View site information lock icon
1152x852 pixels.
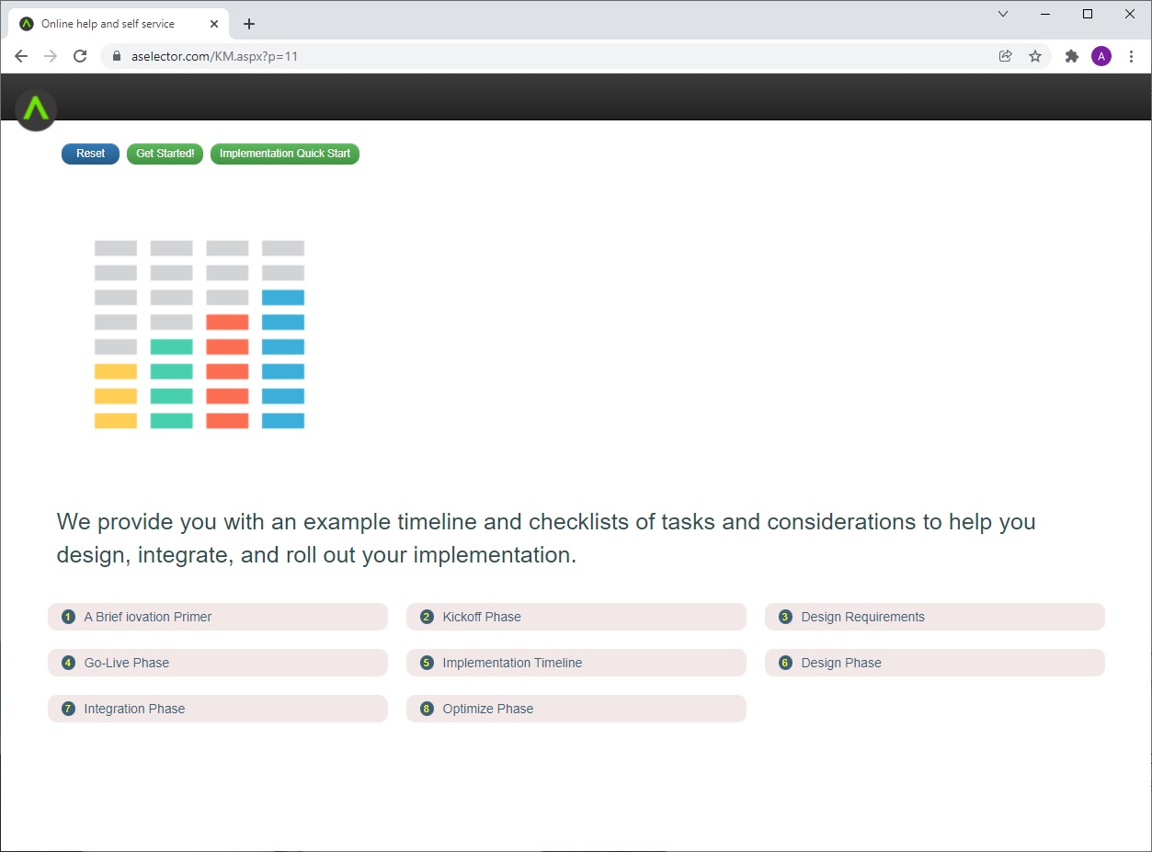pos(116,56)
